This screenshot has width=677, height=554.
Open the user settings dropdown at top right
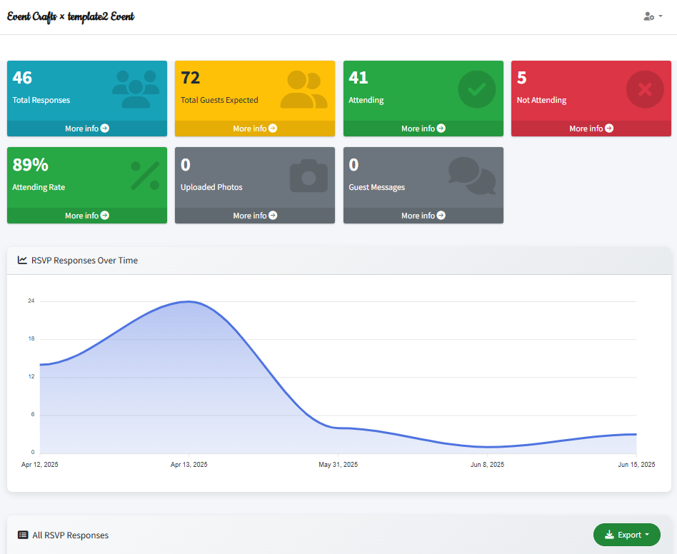(653, 16)
